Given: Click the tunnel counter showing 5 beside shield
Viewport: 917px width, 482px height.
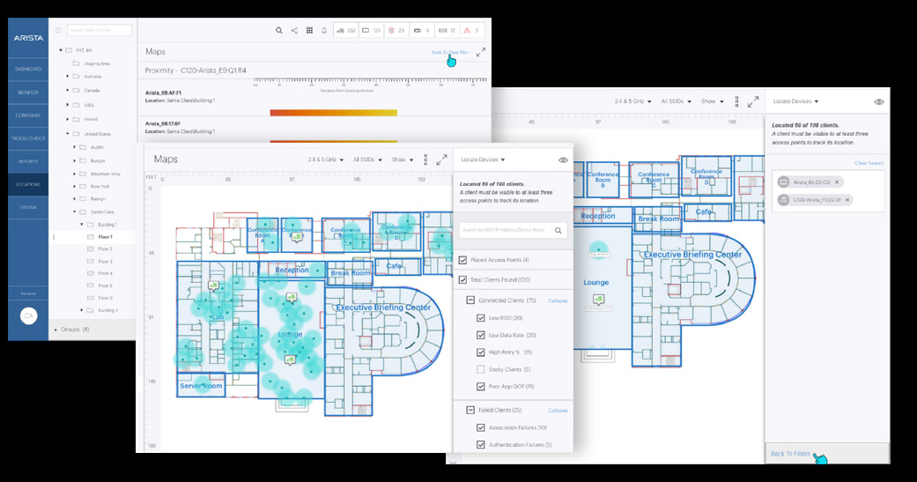Looking at the screenshot, I should [x=422, y=31].
